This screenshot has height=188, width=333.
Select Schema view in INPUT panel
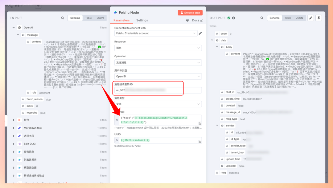(x=75, y=18)
